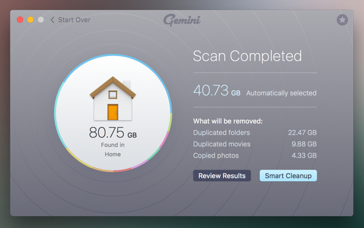Viewport: 364px width, 228px height.
Task: Click the Gemini logo in title bar
Action: coord(182,20)
